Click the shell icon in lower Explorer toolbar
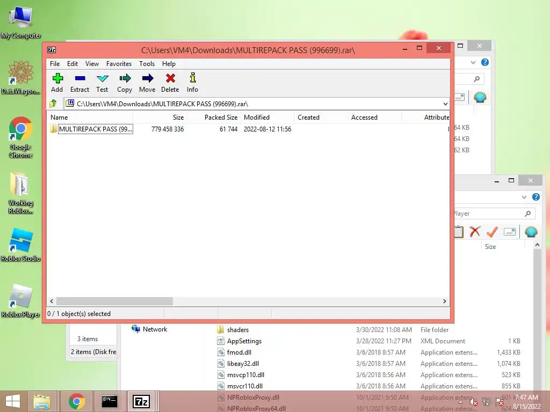This screenshot has width=550, height=412. coord(531,232)
